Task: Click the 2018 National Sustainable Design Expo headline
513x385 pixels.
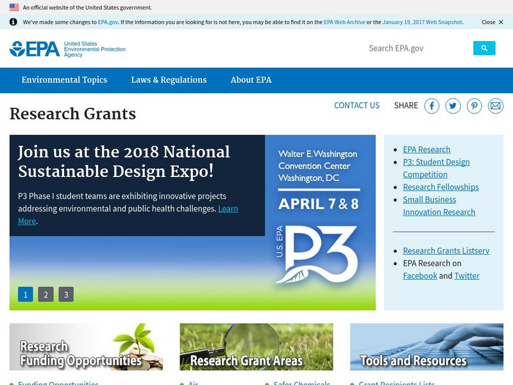Action: point(124,162)
